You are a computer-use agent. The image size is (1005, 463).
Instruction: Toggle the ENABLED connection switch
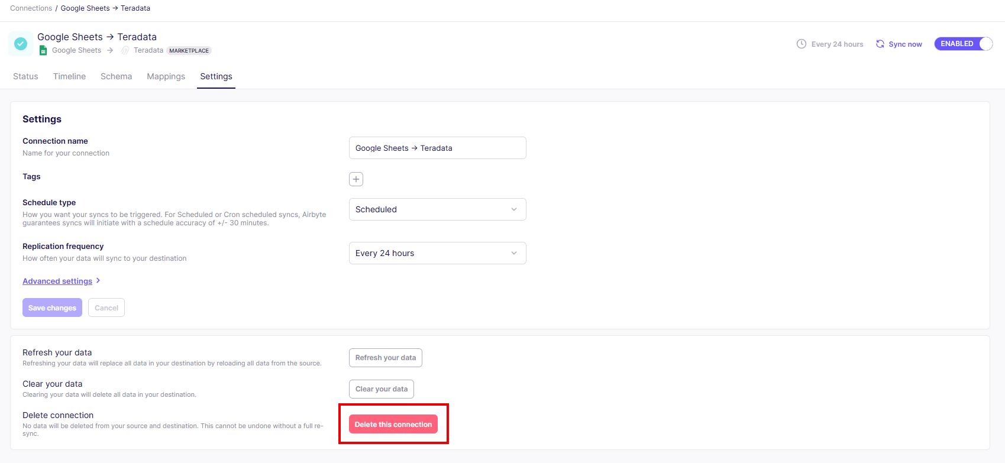(964, 44)
